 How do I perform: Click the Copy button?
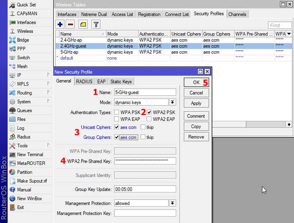[x=196, y=126]
